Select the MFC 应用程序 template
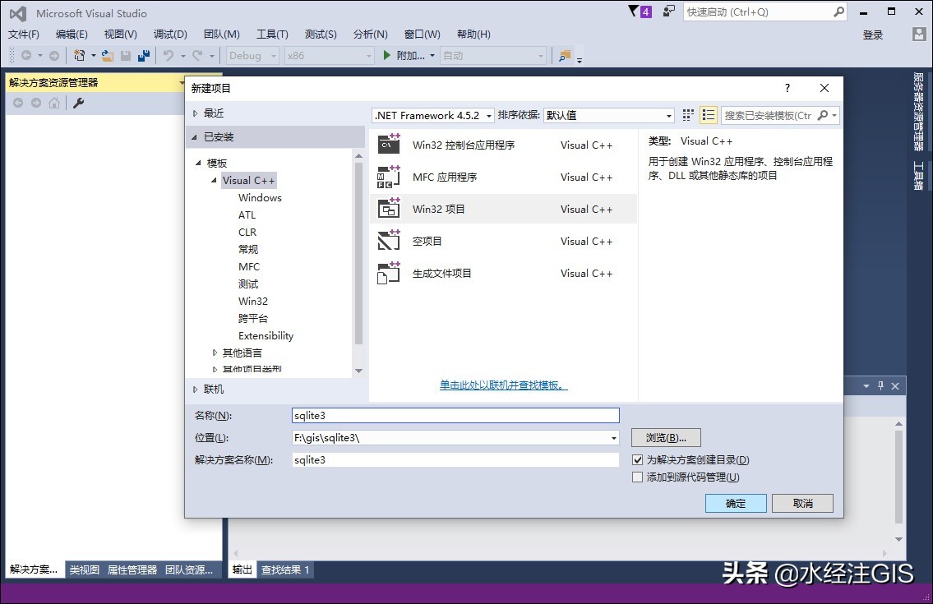This screenshot has height=604, width=933. [503, 178]
